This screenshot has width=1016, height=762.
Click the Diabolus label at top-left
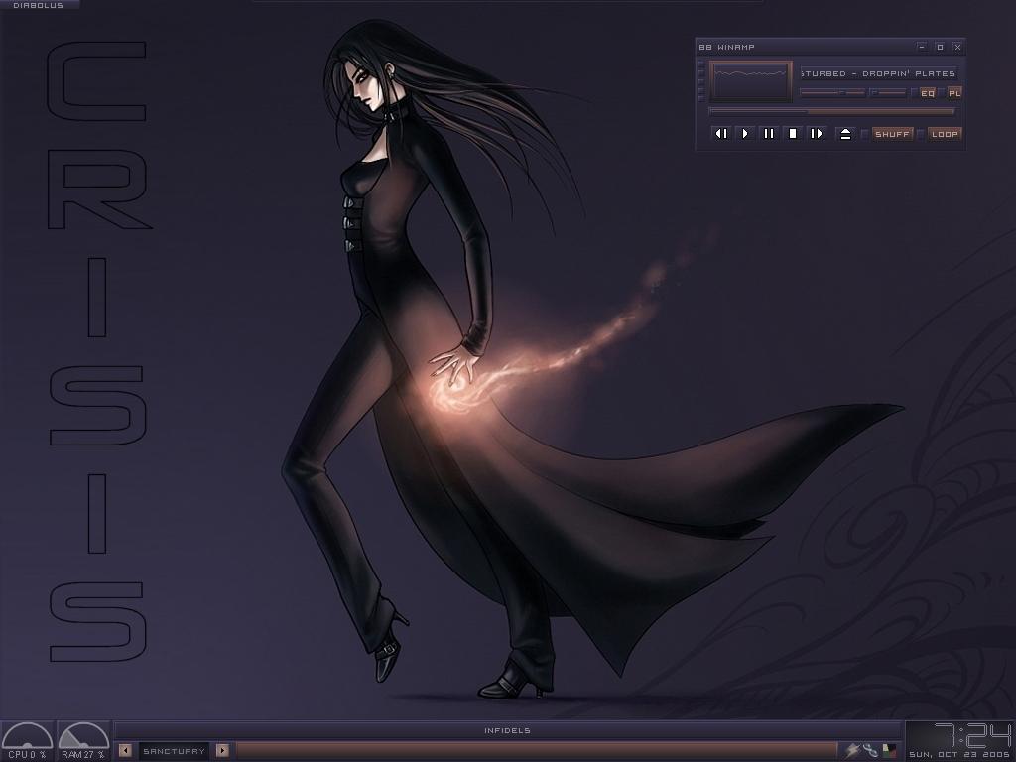pyautogui.click(x=39, y=5)
